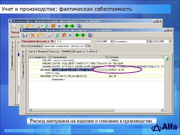Click the exit door icon in back window toolbar
This screenshot has height=135, width=180.
[x=79, y=26]
